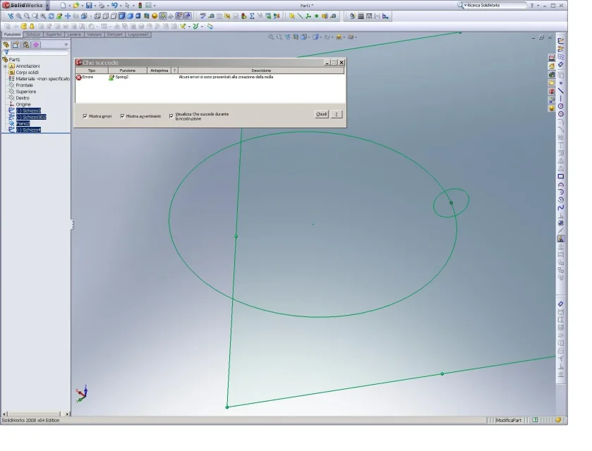This screenshot has height=451, width=592.
Task: Open the Options icon dropdown arrow
Action: coord(155,6)
